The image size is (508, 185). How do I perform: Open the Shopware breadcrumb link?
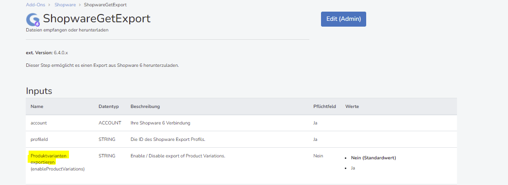(65, 5)
